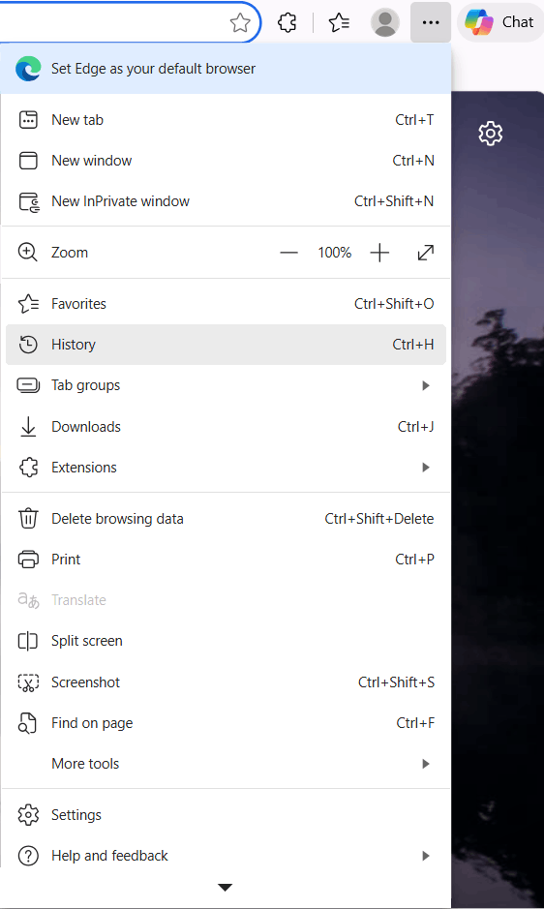Increase zoom with the plus button
Screen dimensions: 544x909
coord(379,253)
